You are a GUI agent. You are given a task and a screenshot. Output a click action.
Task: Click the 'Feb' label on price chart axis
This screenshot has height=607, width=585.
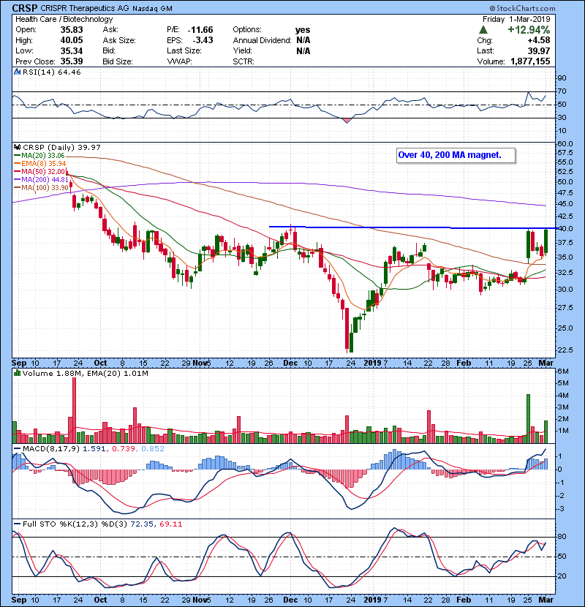tap(464, 363)
